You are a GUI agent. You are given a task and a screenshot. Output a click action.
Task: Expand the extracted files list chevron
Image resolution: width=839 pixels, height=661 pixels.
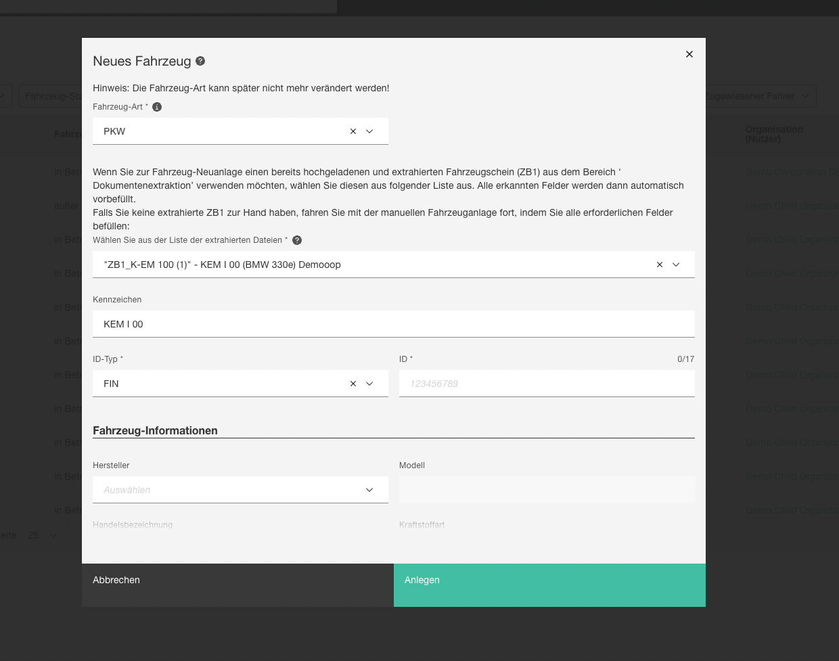click(676, 265)
